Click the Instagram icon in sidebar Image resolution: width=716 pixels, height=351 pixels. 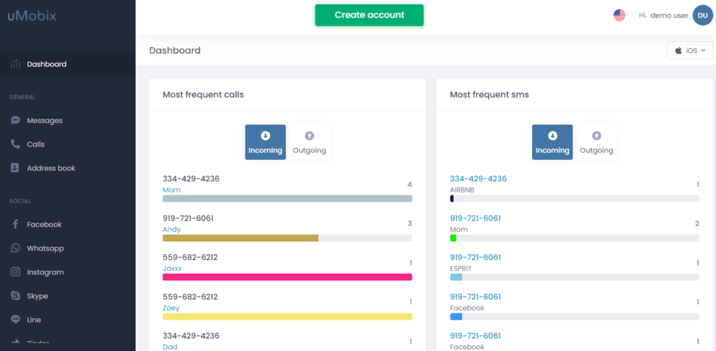15,272
